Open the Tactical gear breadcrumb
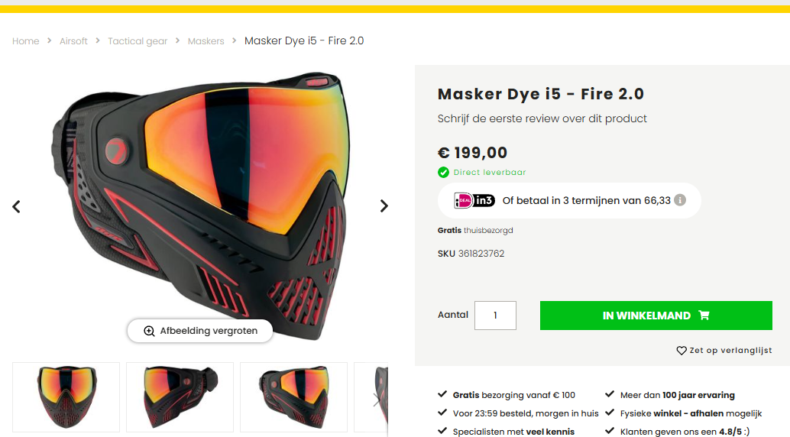Screen dimensions: 790x437 coord(138,41)
